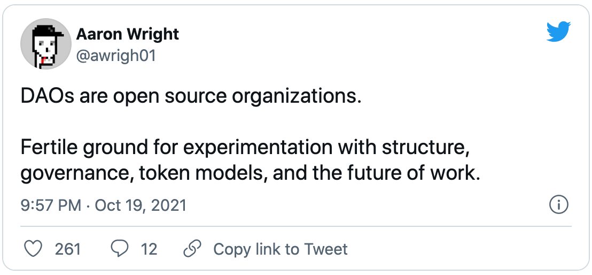Click the Oct 19, 2021 date
The image size is (592, 275).
coord(141,205)
